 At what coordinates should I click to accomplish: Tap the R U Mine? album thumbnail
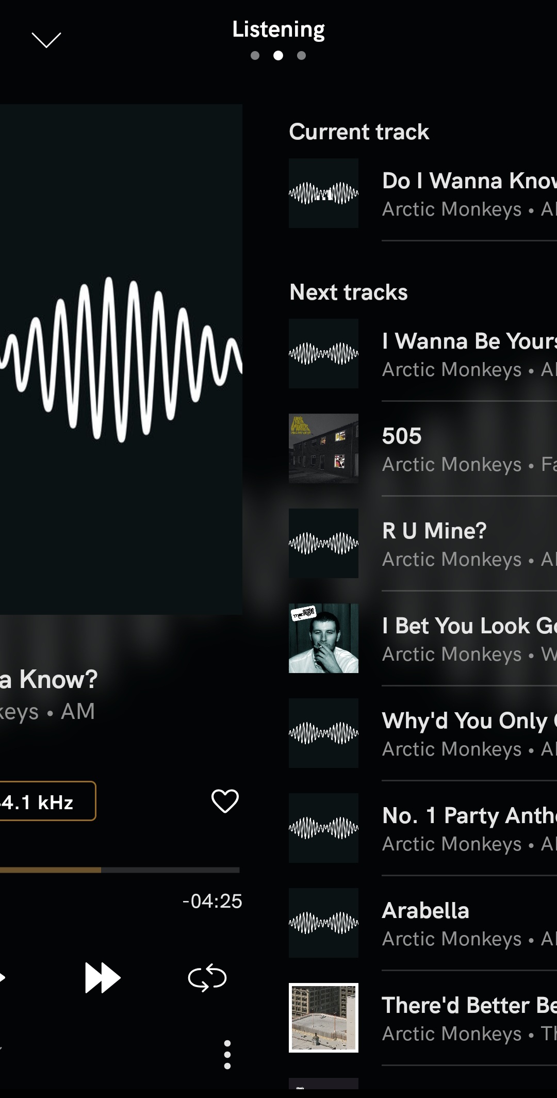click(323, 543)
